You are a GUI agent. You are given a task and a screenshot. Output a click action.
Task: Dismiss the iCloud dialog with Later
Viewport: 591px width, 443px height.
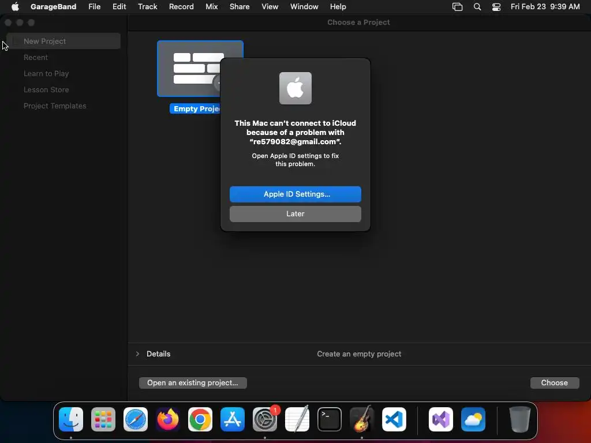click(x=295, y=213)
